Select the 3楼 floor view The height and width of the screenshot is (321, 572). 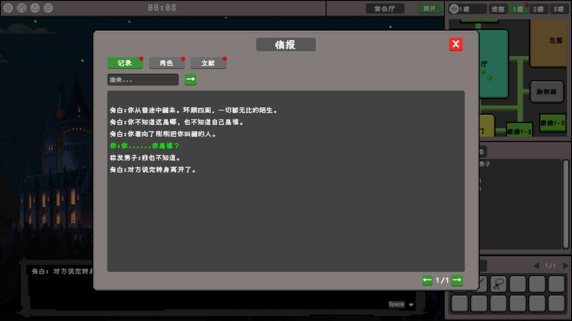pyautogui.click(x=559, y=9)
